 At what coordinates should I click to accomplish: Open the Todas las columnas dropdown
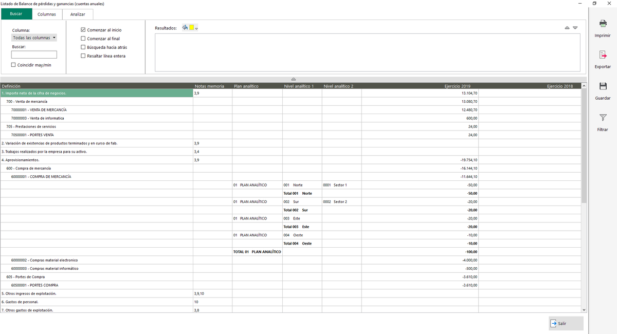pyautogui.click(x=34, y=38)
